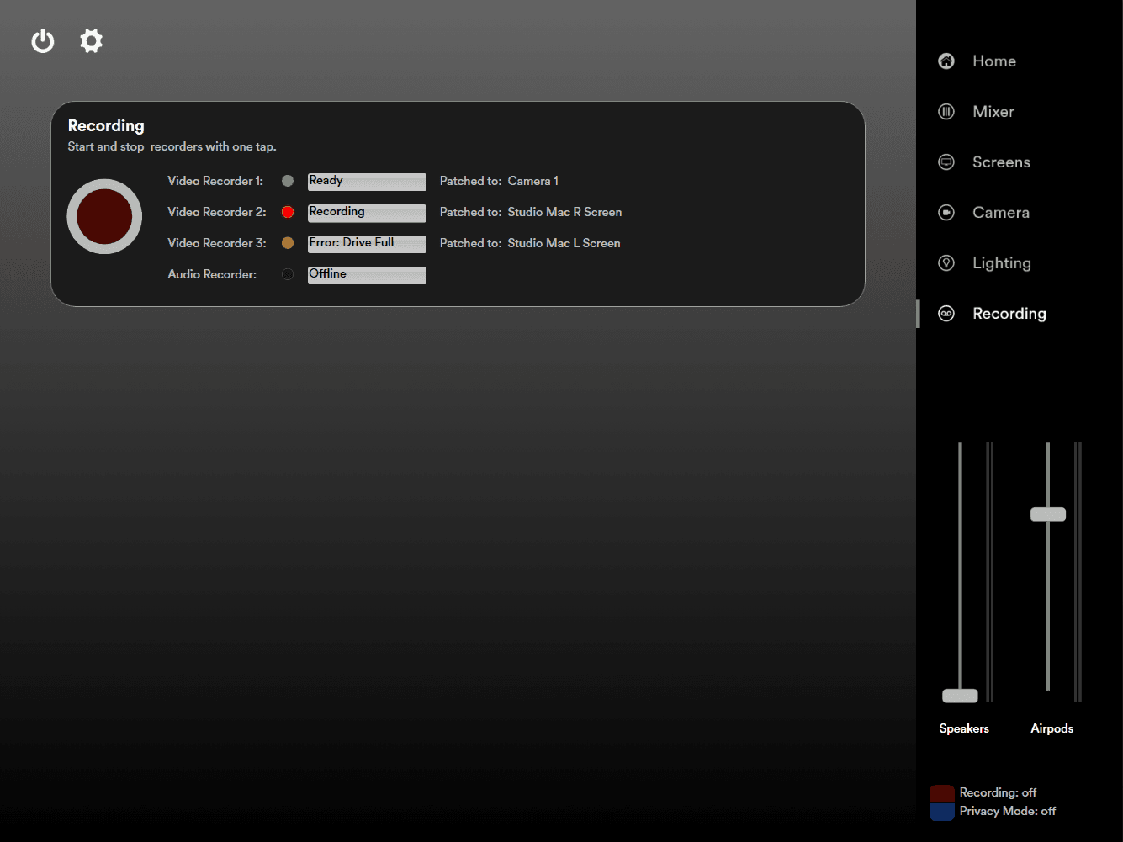1123x842 pixels.
Task: Click the Airpods label
Action: click(1052, 728)
